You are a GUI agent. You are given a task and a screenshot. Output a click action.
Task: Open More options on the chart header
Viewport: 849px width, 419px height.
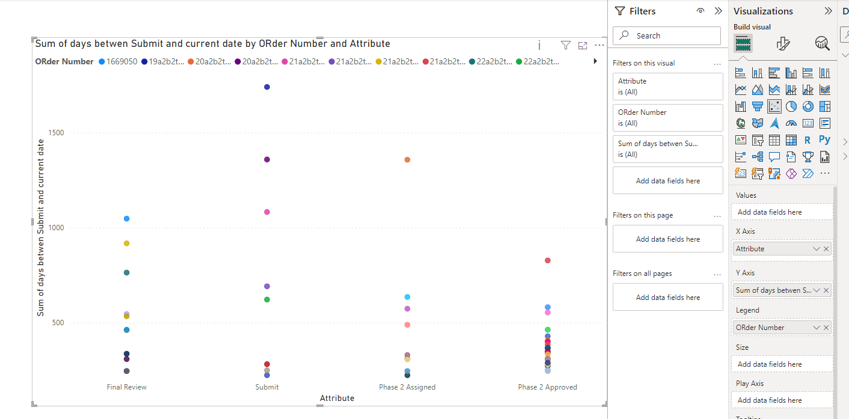point(599,45)
